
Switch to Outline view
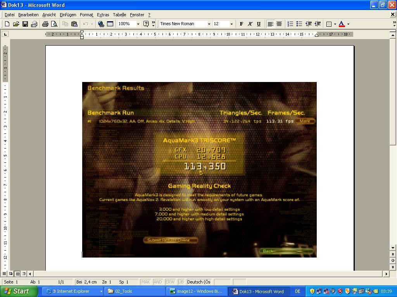pyautogui.click(x=24, y=274)
